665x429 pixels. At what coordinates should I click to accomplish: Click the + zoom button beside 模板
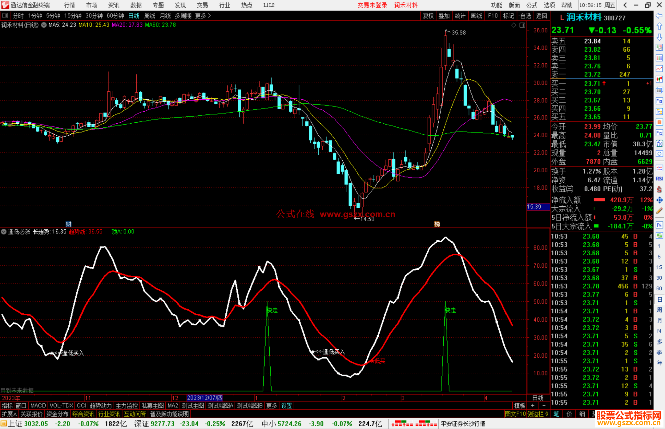[x=533, y=406]
